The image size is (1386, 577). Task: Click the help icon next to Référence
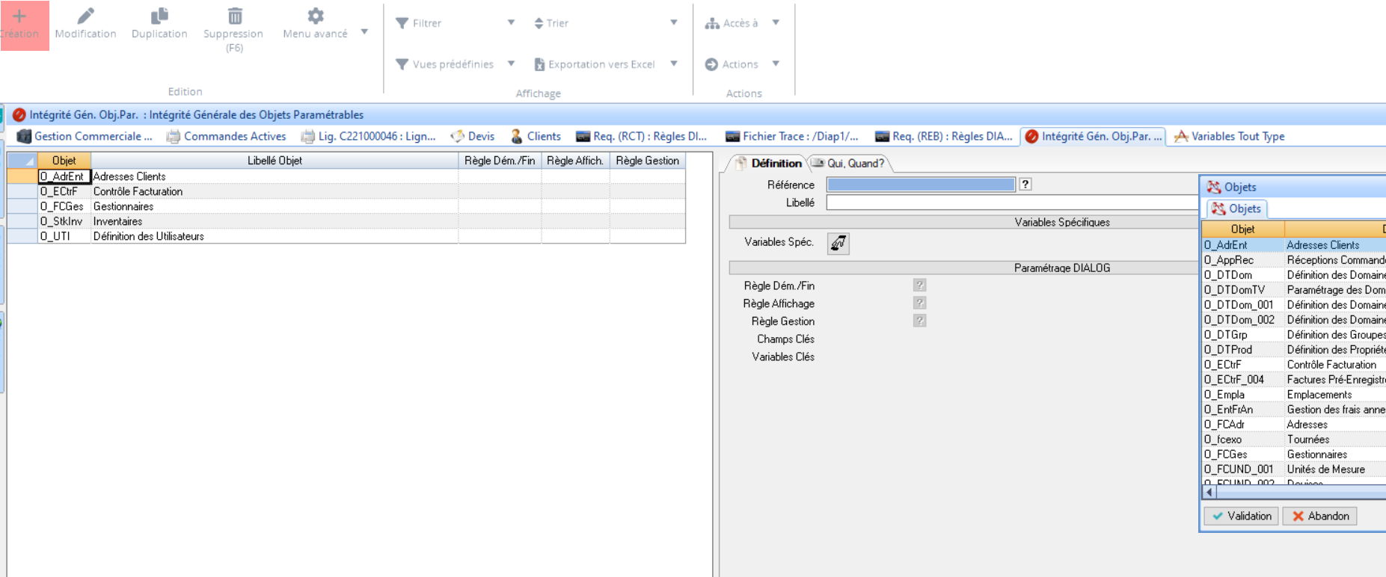coord(1025,185)
